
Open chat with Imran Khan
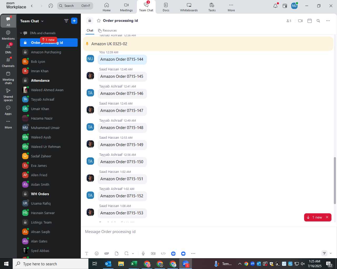[x=49, y=71]
